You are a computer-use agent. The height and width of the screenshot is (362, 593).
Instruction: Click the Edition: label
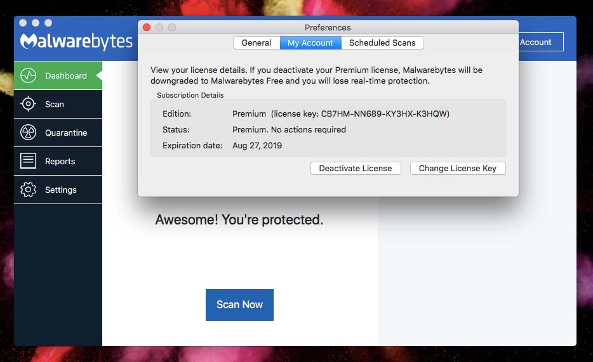click(x=177, y=113)
